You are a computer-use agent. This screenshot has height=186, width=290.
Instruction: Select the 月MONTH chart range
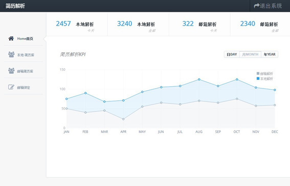[250, 54]
